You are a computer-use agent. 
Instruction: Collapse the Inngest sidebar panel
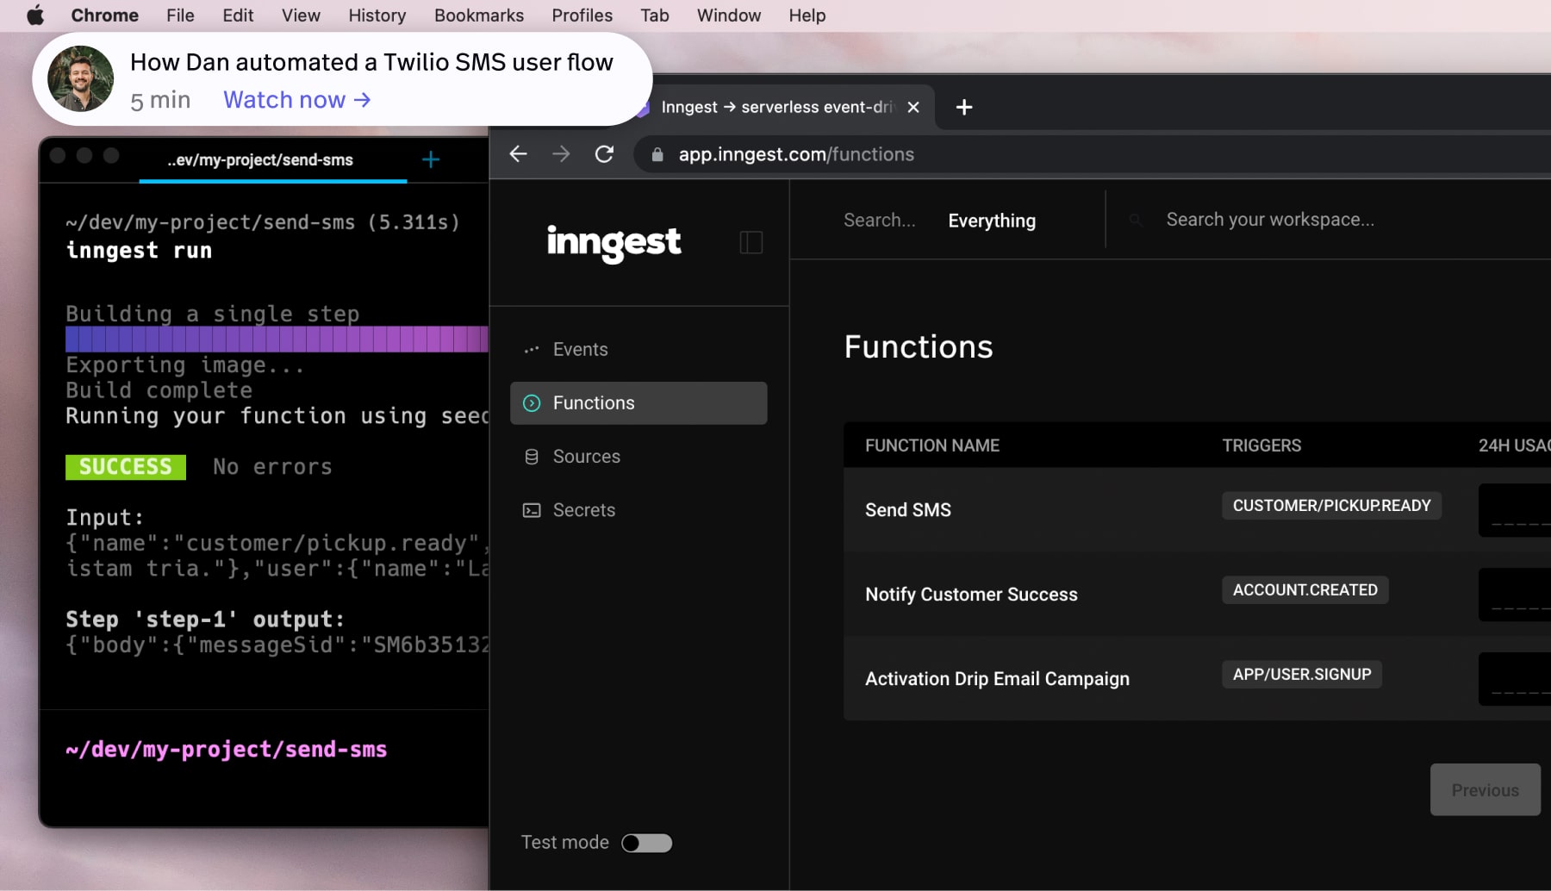(x=751, y=242)
